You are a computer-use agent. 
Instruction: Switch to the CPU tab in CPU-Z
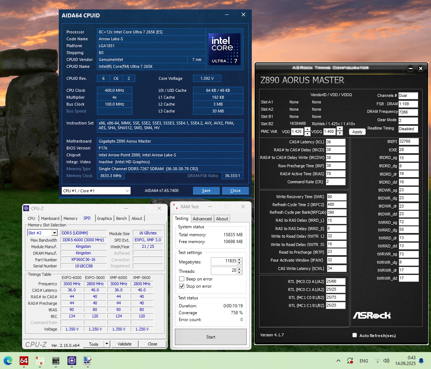31,218
